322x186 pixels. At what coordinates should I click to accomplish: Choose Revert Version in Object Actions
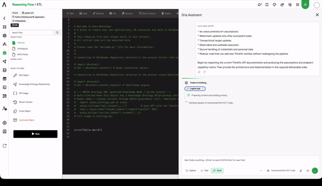[23, 102]
